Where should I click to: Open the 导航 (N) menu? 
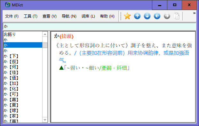[x=69, y=16]
